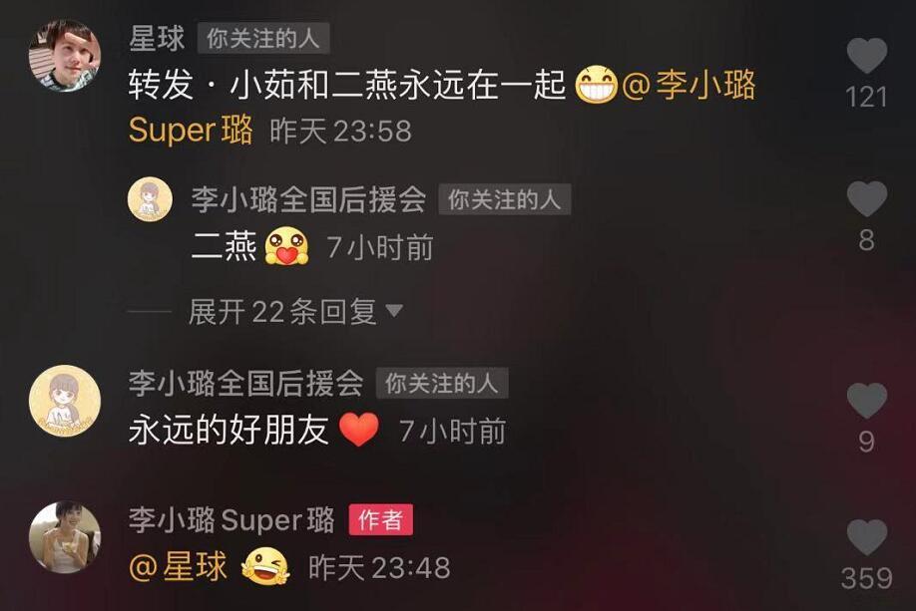916x611 pixels.
Task: Like 星球's comment with 121 likes
Action: point(867,56)
